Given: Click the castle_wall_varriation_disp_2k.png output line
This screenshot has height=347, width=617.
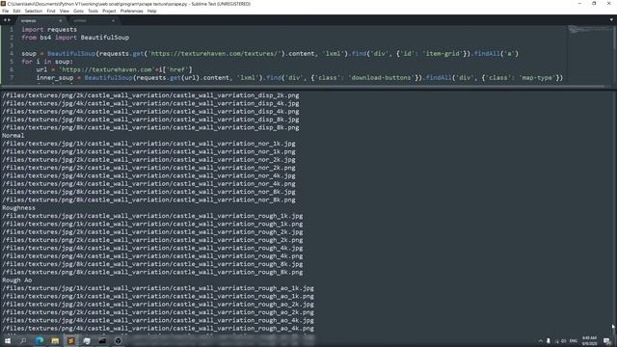Looking at the screenshot, I should 150,95.
